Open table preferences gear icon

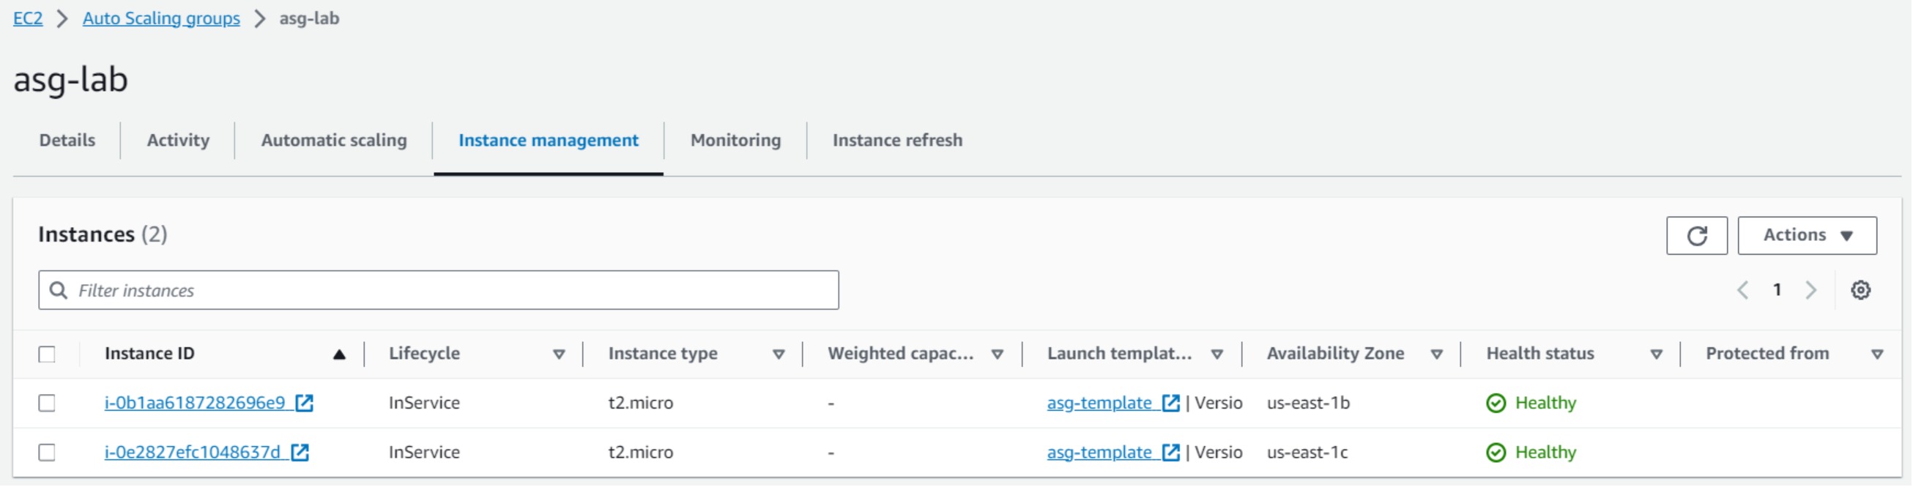(x=1860, y=290)
